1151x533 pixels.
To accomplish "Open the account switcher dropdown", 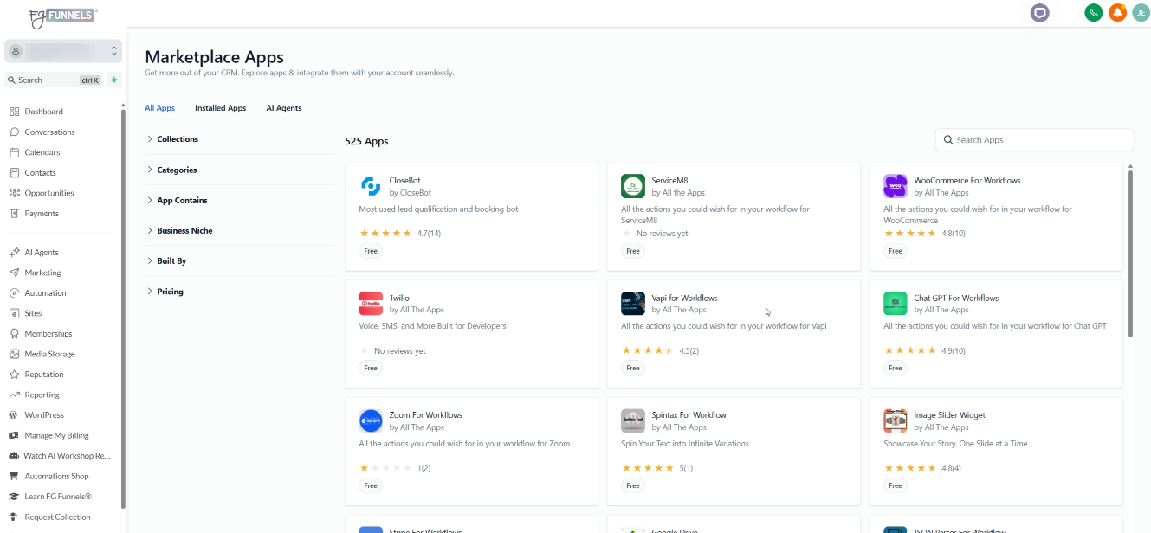I will (63, 51).
